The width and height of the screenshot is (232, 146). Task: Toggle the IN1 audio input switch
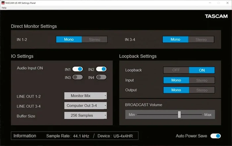click(78, 69)
